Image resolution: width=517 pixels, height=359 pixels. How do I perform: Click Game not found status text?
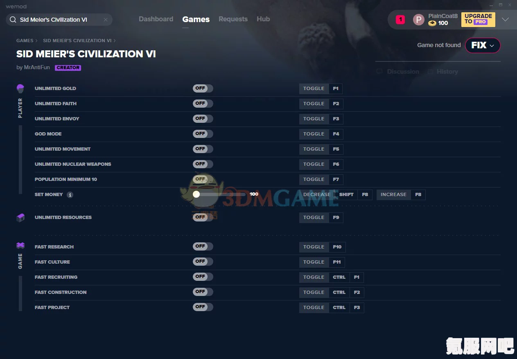[x=439, y=45]
